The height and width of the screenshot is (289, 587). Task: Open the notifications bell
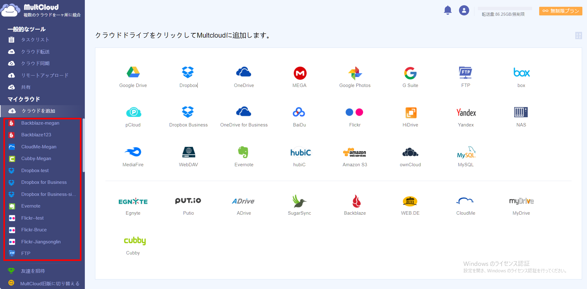[448, 10]
